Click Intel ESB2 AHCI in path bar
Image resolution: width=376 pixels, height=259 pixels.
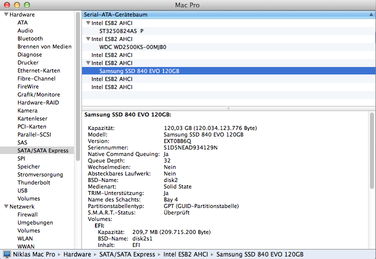tap(185, 254)
